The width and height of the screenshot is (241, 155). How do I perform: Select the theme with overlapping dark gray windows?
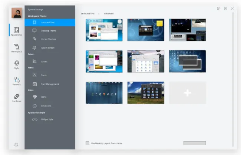(188, 61)
